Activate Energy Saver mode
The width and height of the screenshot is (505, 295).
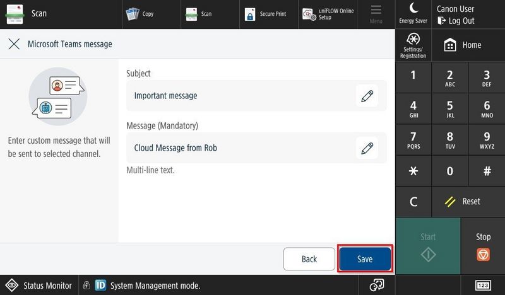coord(413,13)
